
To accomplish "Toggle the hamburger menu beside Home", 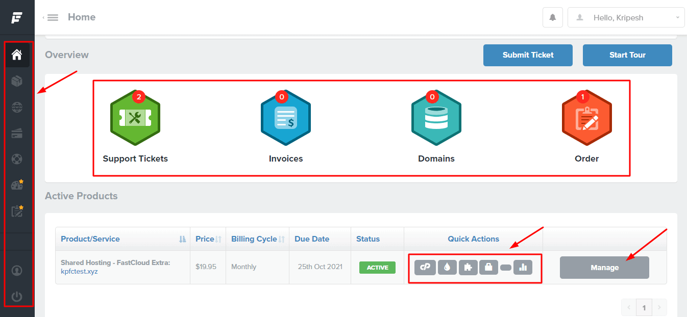I will pyautogui.click(x=52, y=17).
